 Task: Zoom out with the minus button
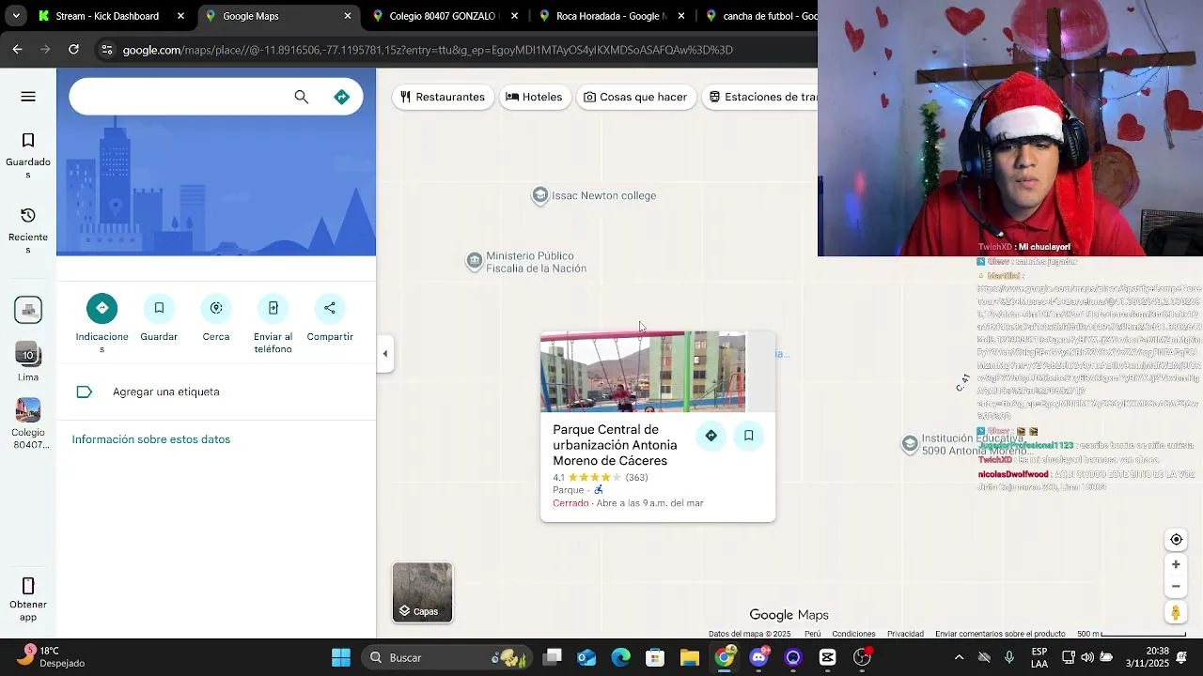[1176, 586]
